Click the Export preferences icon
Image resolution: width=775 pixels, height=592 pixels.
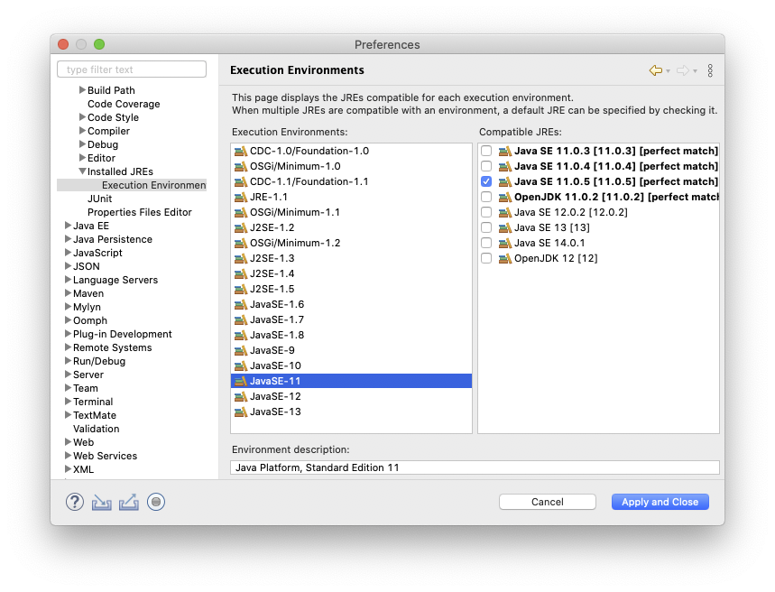point(128,503)
